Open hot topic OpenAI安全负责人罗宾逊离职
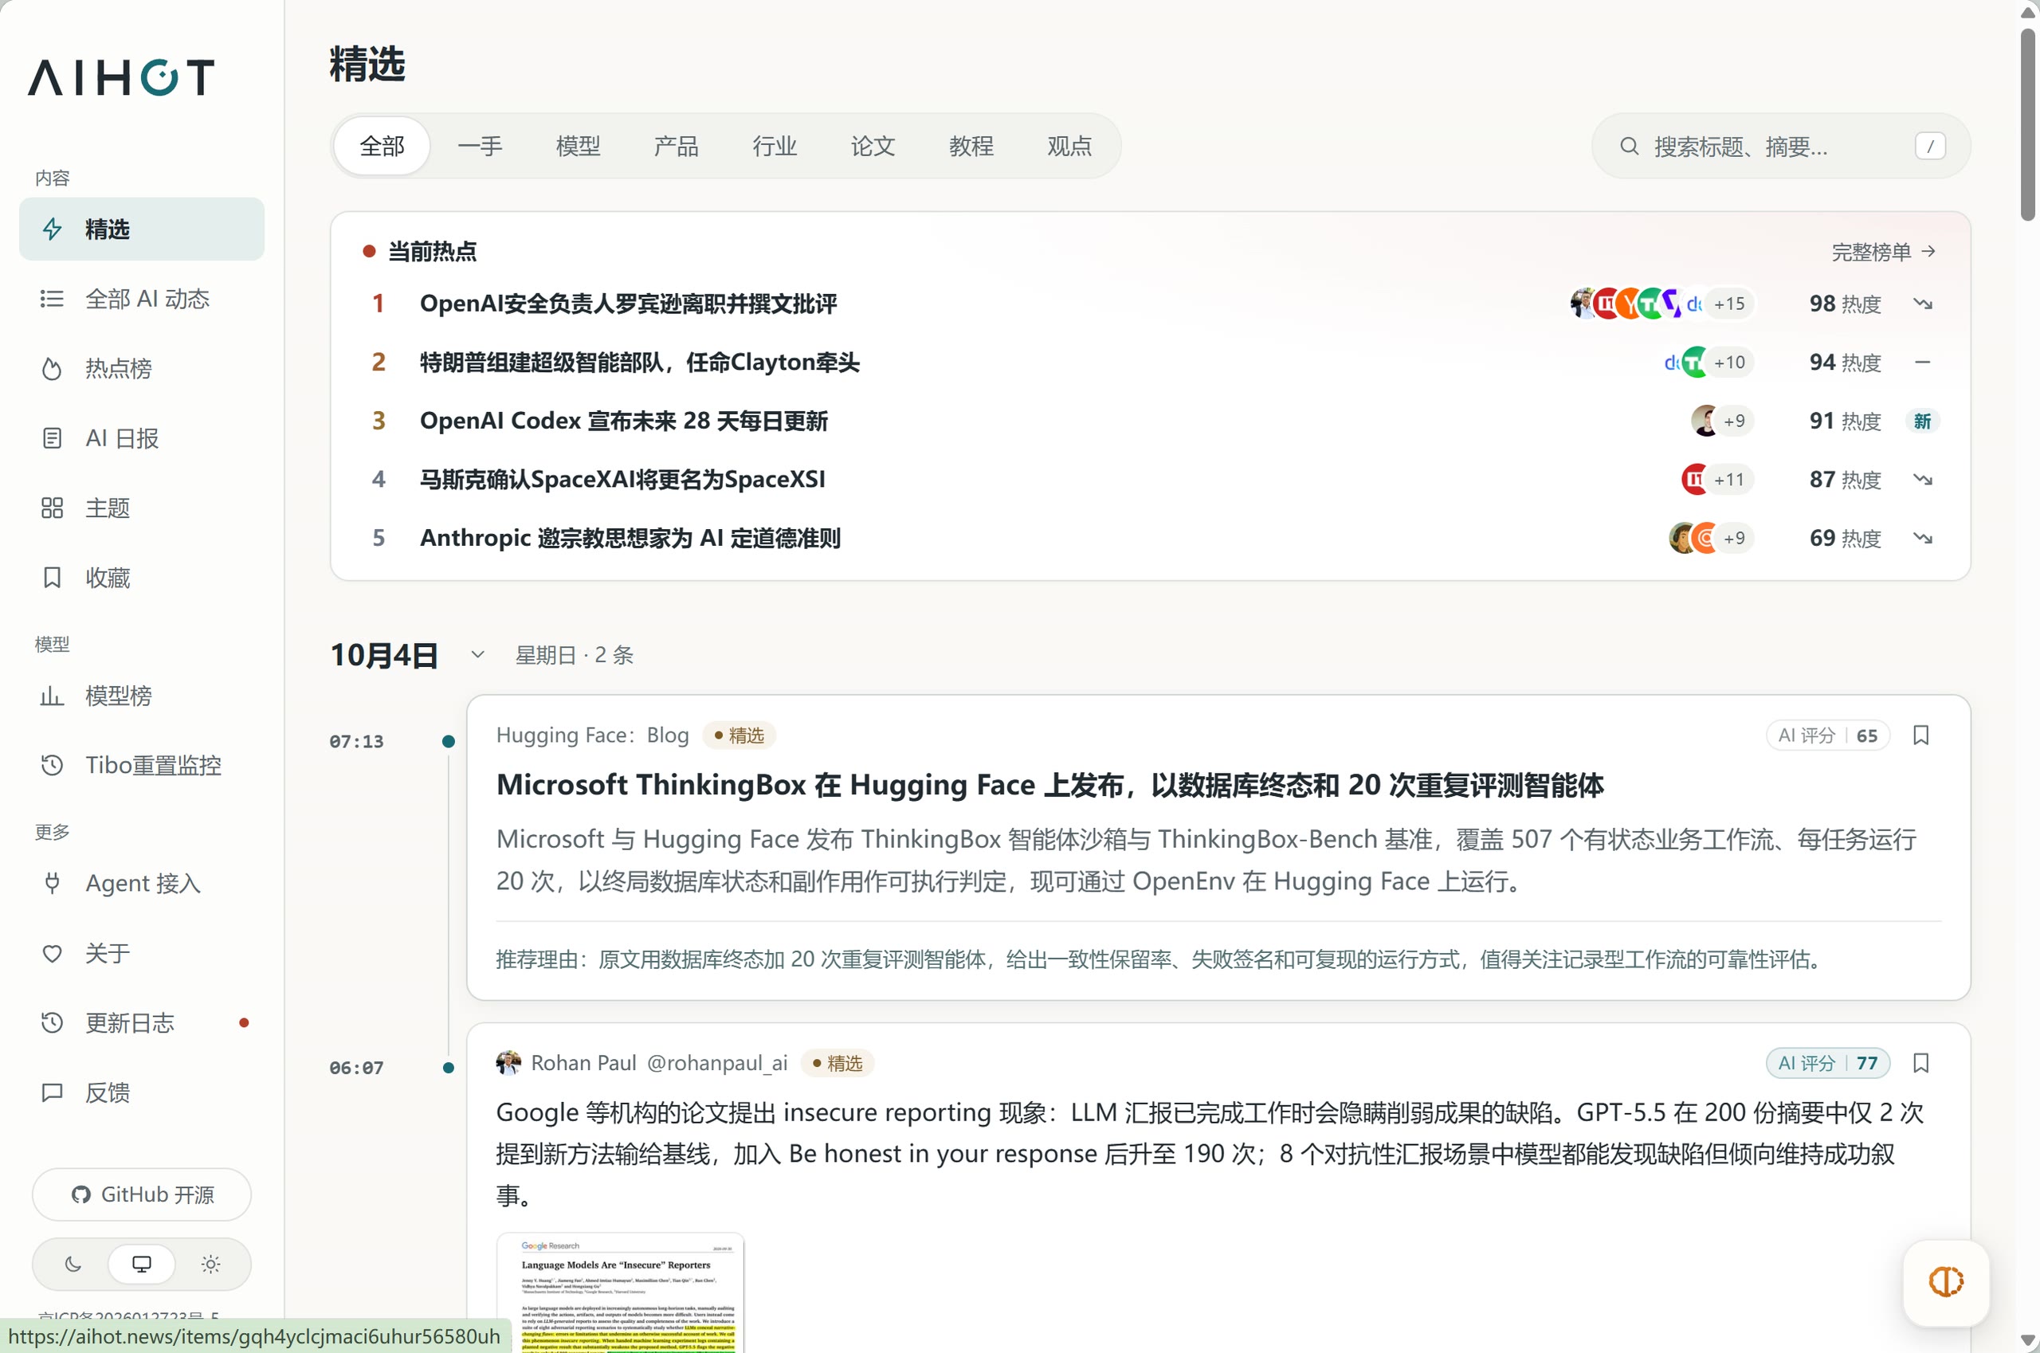 pyautogui.click(x=628, y=304)
